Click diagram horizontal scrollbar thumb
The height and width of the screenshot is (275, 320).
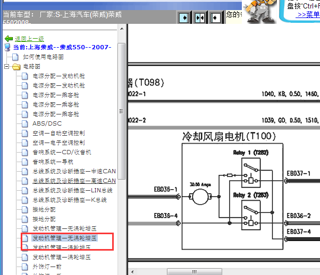click(x=195, y=272)
